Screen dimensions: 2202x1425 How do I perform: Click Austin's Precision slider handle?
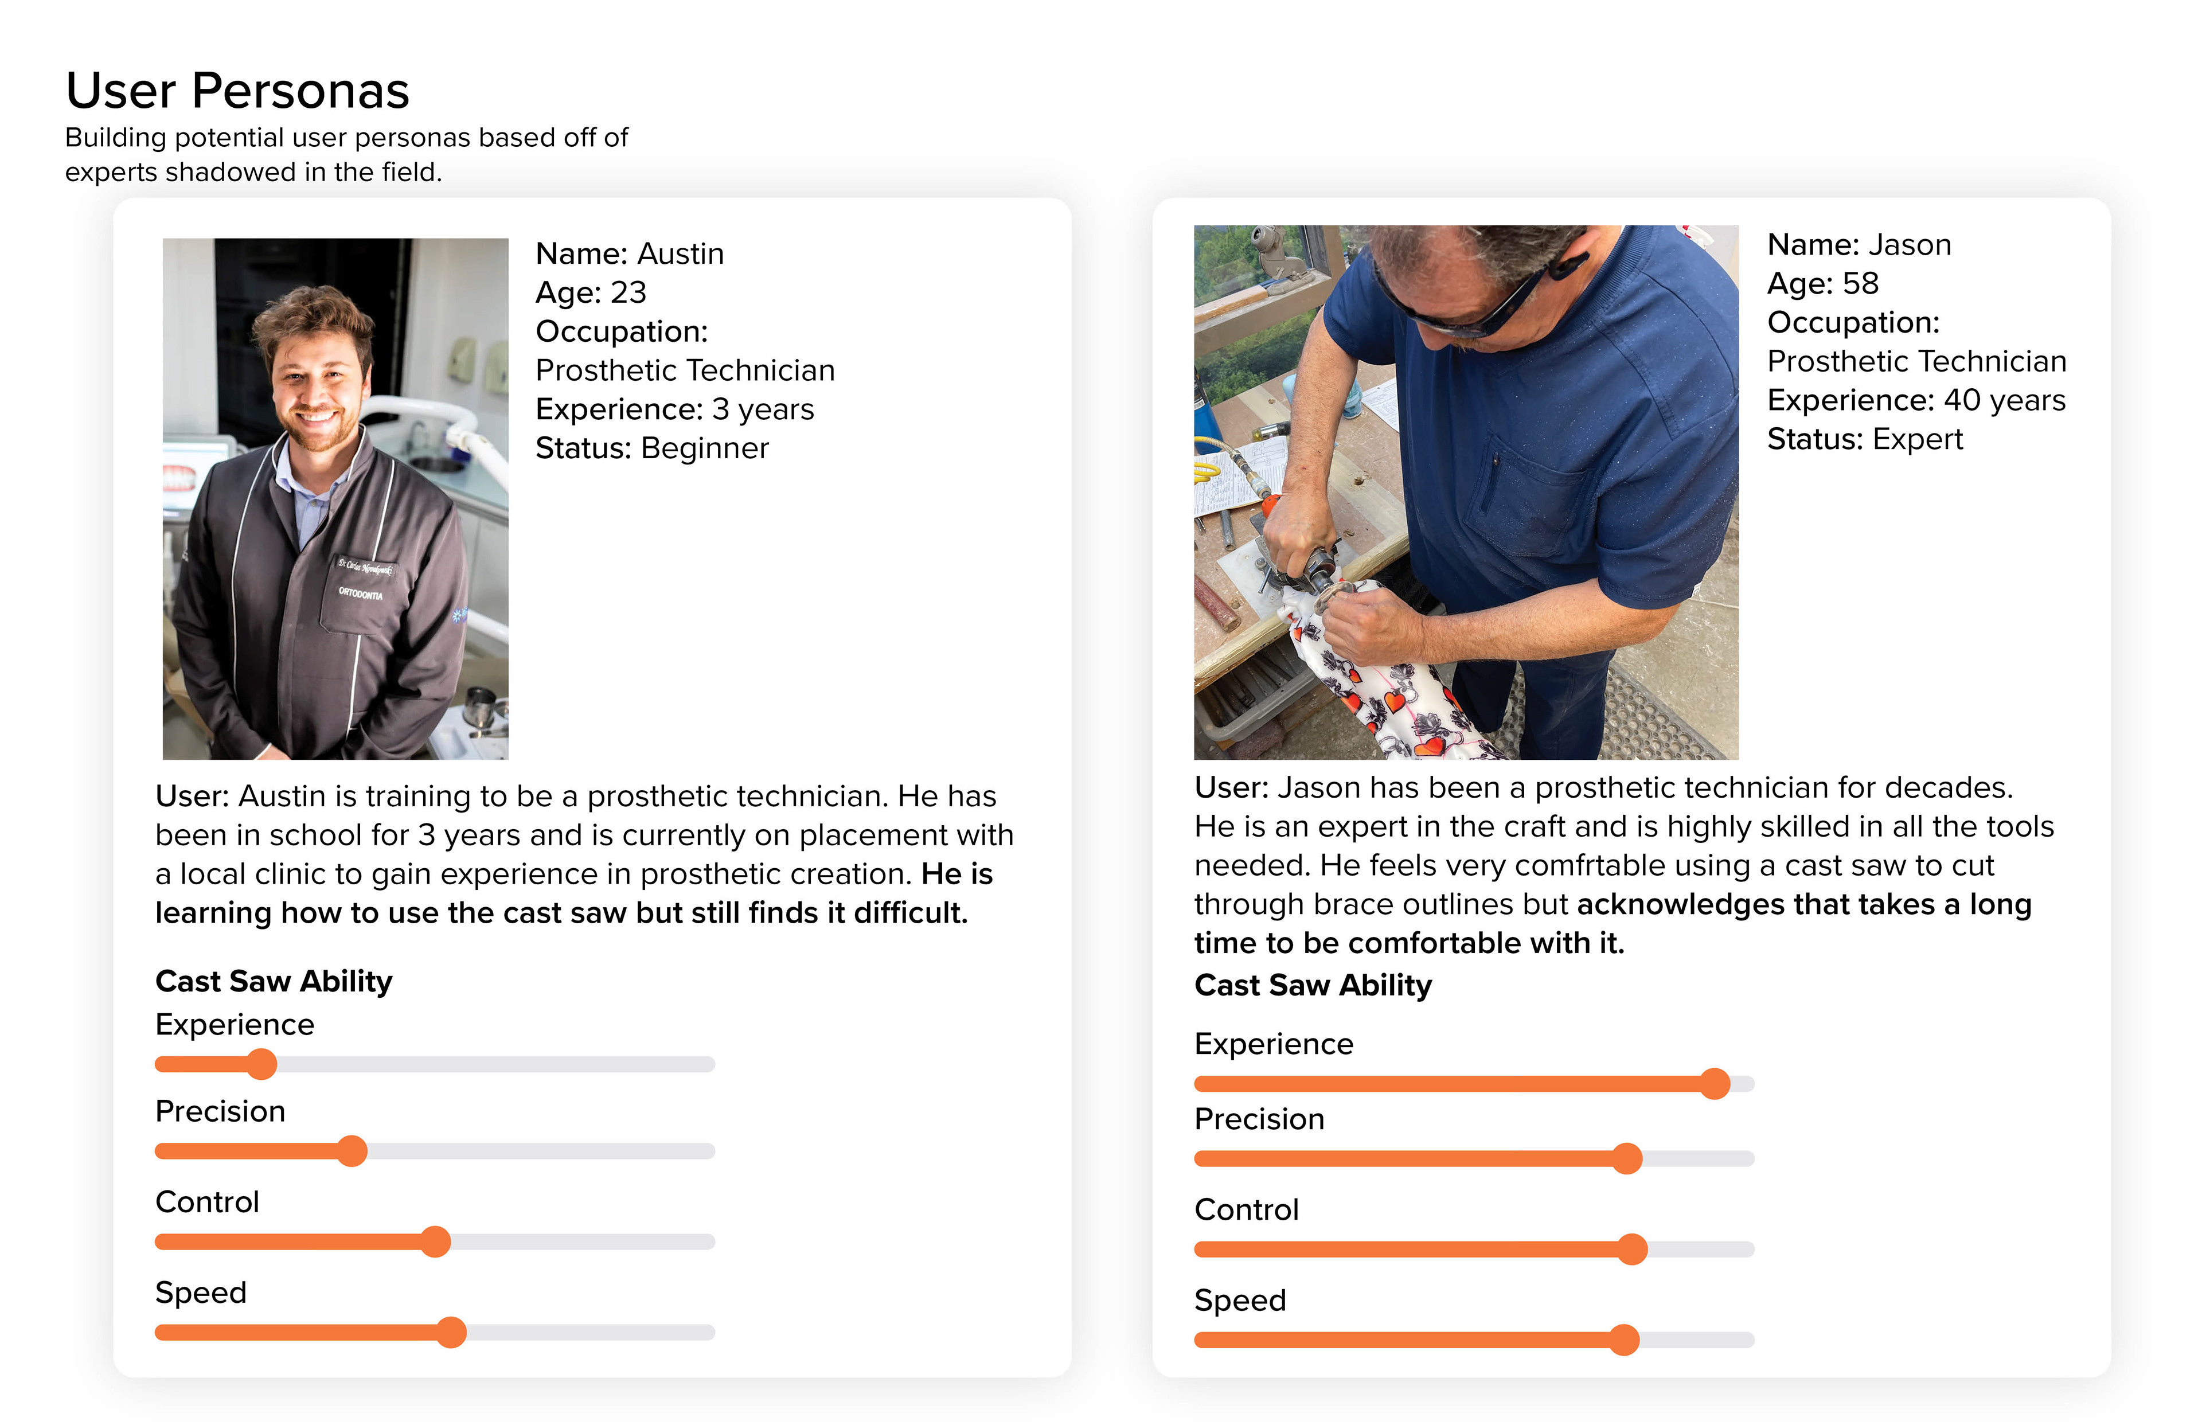352,1151
